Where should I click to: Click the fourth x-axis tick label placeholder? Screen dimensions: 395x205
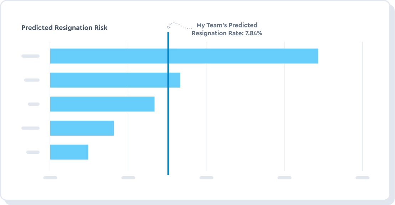(284, 178)
